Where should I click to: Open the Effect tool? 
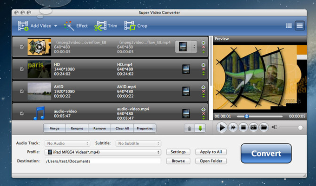click(76, 26)
